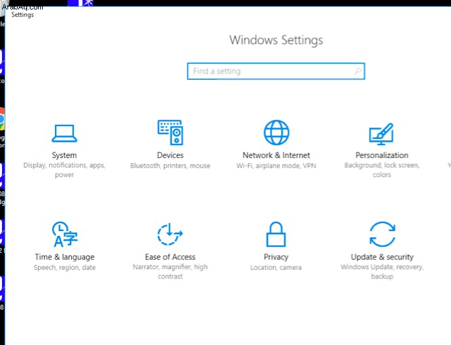
Task: Click the Devices label
Action: coord(170,155)
